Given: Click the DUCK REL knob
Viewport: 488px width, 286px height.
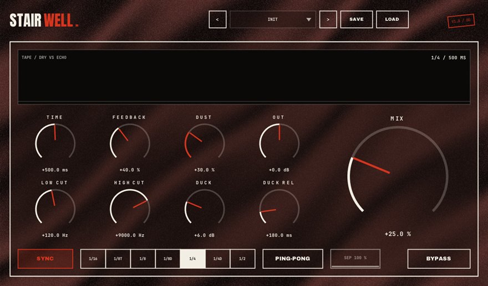Looking at the screenshot, I should tap(279, 206).
